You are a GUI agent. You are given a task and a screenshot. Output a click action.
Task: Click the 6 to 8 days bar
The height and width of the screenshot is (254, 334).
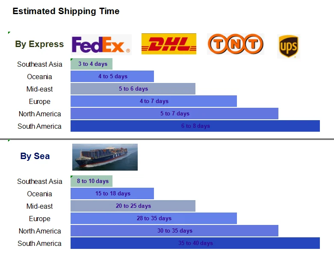195,126
